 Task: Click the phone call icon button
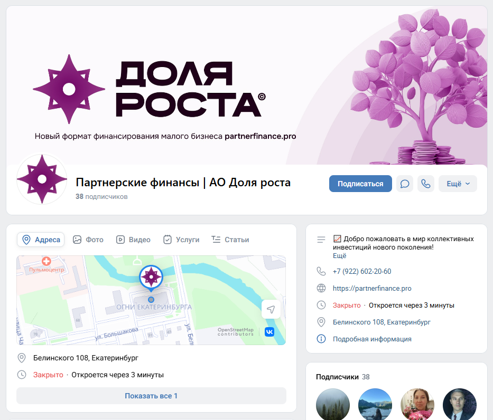426,184
